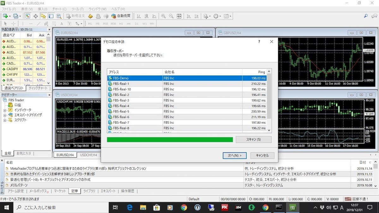This screenshot has height=213, width=379.
Task: Sort servers by Ping column header
Action: (x=255, y=72)
